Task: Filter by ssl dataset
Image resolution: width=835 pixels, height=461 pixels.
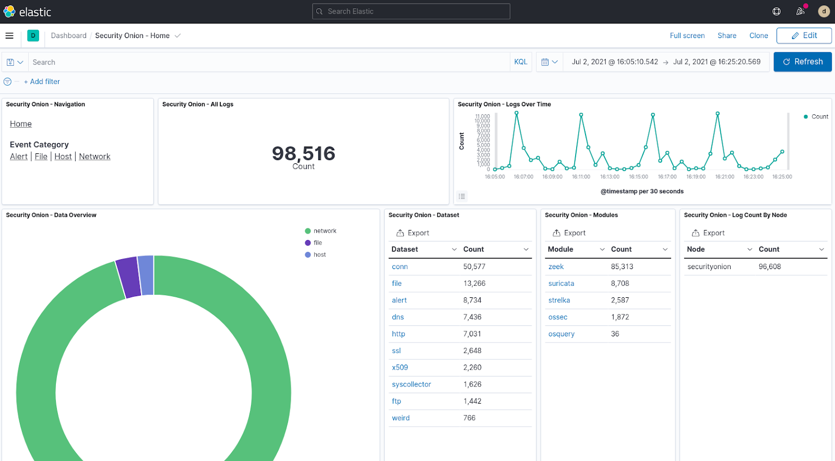Action: (396, 351)
